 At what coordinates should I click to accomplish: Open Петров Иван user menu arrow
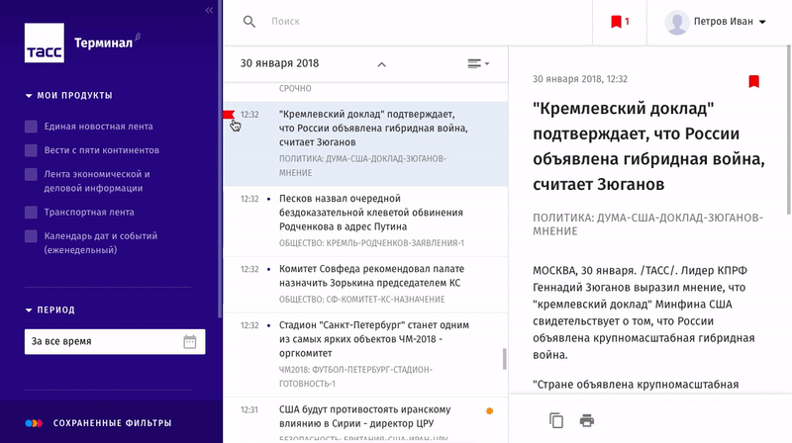762,22
